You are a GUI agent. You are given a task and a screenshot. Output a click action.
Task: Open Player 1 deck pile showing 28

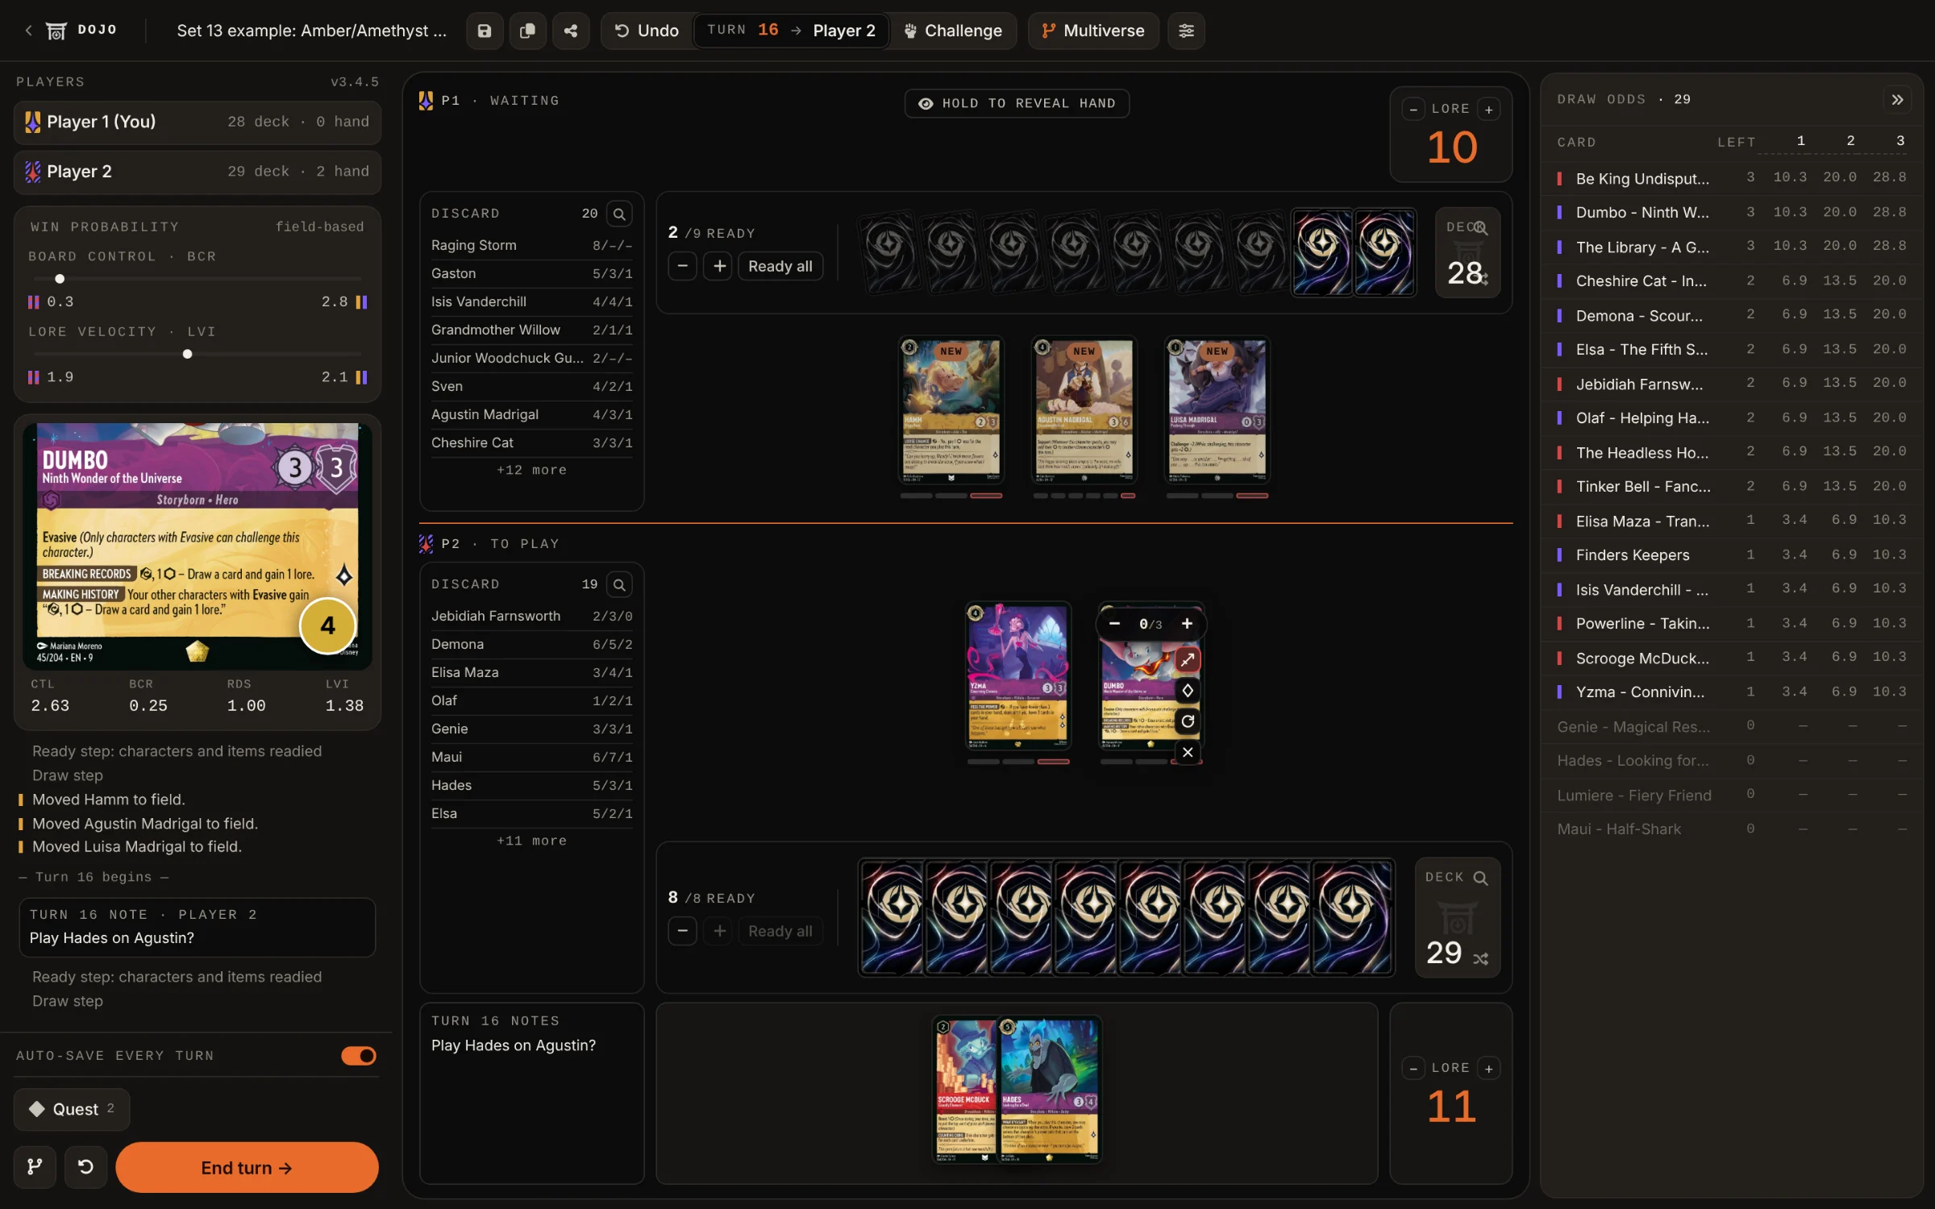click(x=1467, y=253)
